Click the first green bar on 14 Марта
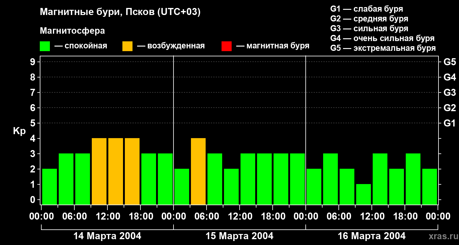This screenshot has width=459, height=245. pyautogui.click(x=50, y=187)
